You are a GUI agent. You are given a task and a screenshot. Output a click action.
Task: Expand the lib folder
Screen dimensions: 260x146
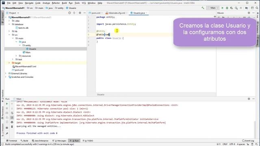click(9, 31)
